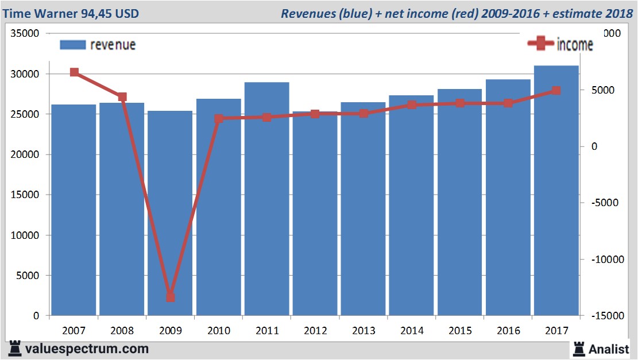Select the 2016 revenue bar
Screen dimensions: 638x360
[x=508, y=198]
